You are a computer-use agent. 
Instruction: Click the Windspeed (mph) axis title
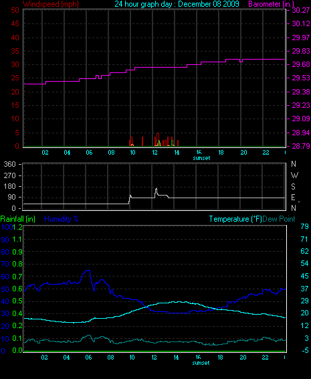(x=51, y=4)
